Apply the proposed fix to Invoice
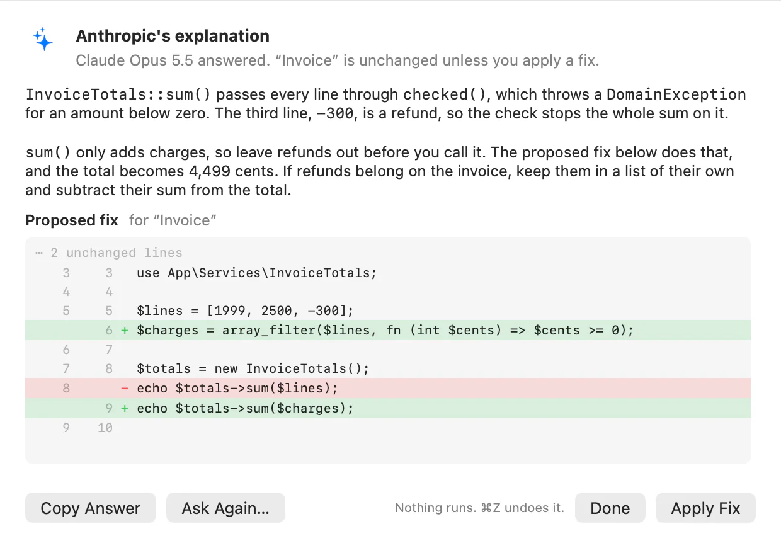 coord(705,508)
